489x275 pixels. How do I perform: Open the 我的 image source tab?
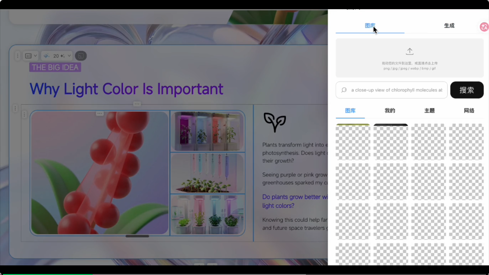[x=390, y=110]
